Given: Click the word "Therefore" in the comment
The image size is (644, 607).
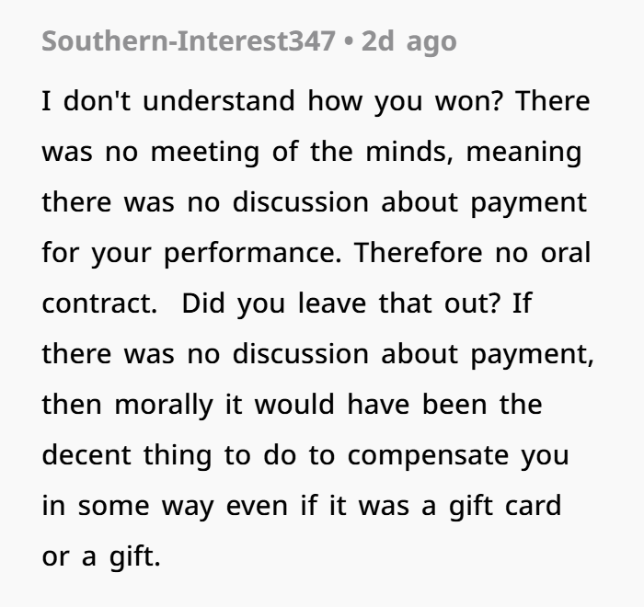Looking at the screenshot, I should point(418,253).
